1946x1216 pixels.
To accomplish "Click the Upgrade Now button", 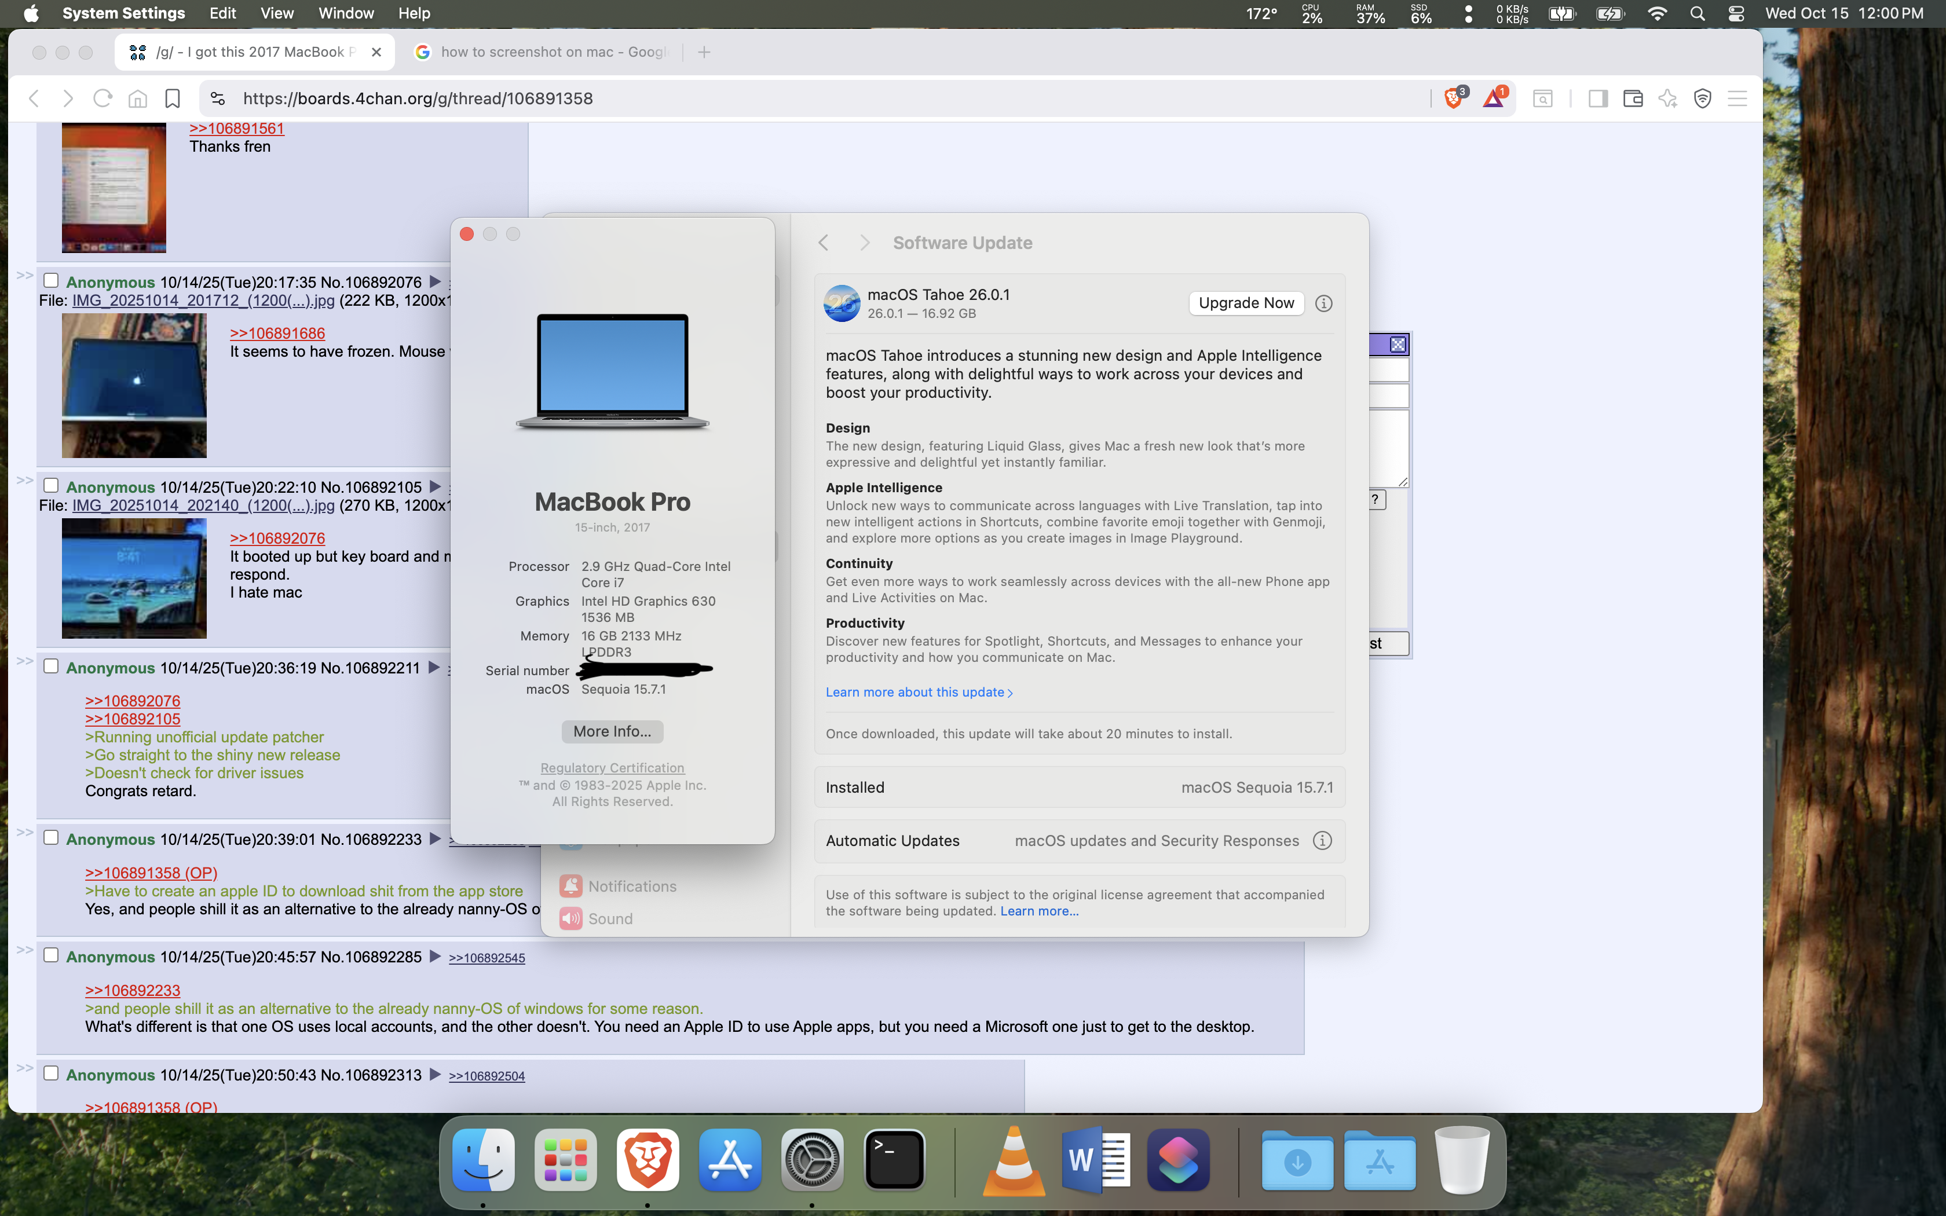I will point(1246,303).
